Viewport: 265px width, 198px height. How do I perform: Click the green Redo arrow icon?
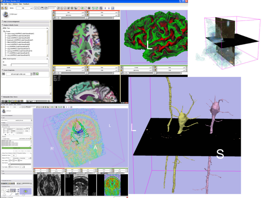click(x=97, y=8)
